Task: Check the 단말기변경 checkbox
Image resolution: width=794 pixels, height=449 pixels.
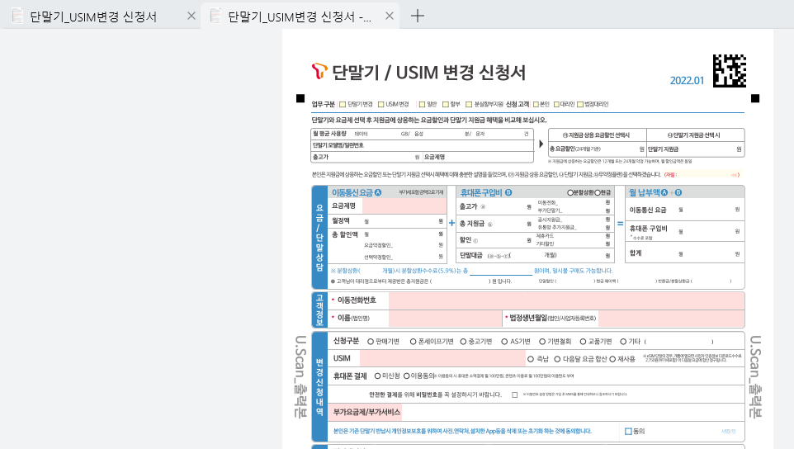Action: 343,104
